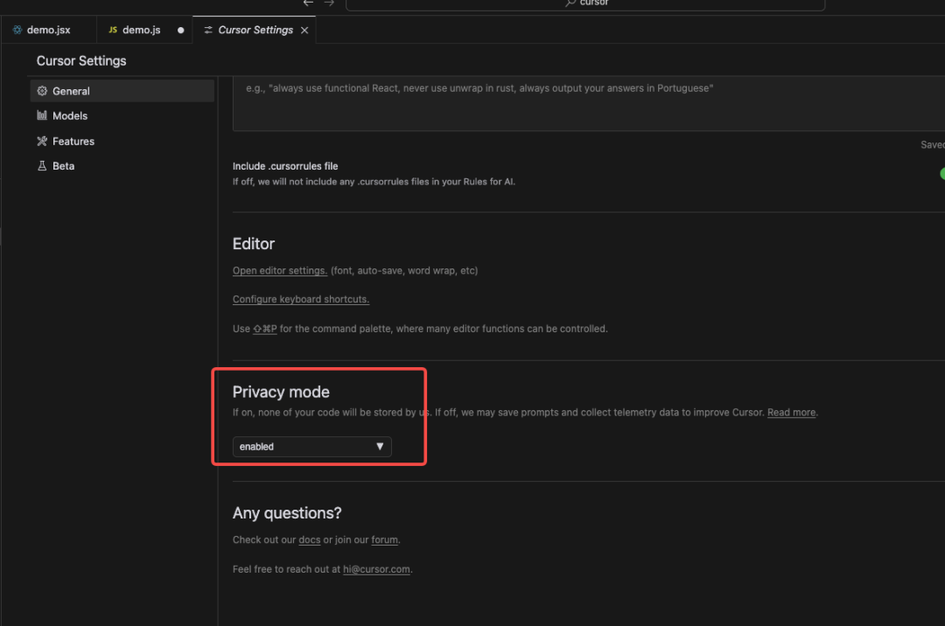Click the General gear icon
This screenshot has width=945, height=626.
pos(42,91)
